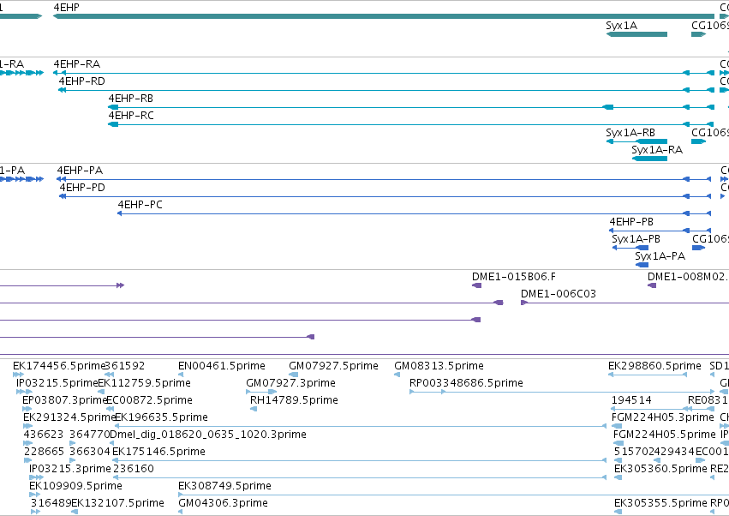This screenshot has height=516, width=729.
Task: Select the RH14789.5prime EST label
Action: tap(294, 400)
